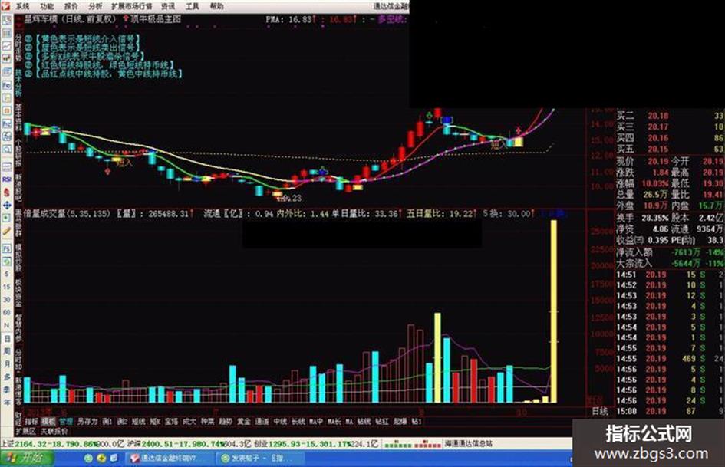The width and height of the screenshot is (725, 467).
Task: Click the green dot square icon in left toolbar
Action: click(x=6, y=217)
